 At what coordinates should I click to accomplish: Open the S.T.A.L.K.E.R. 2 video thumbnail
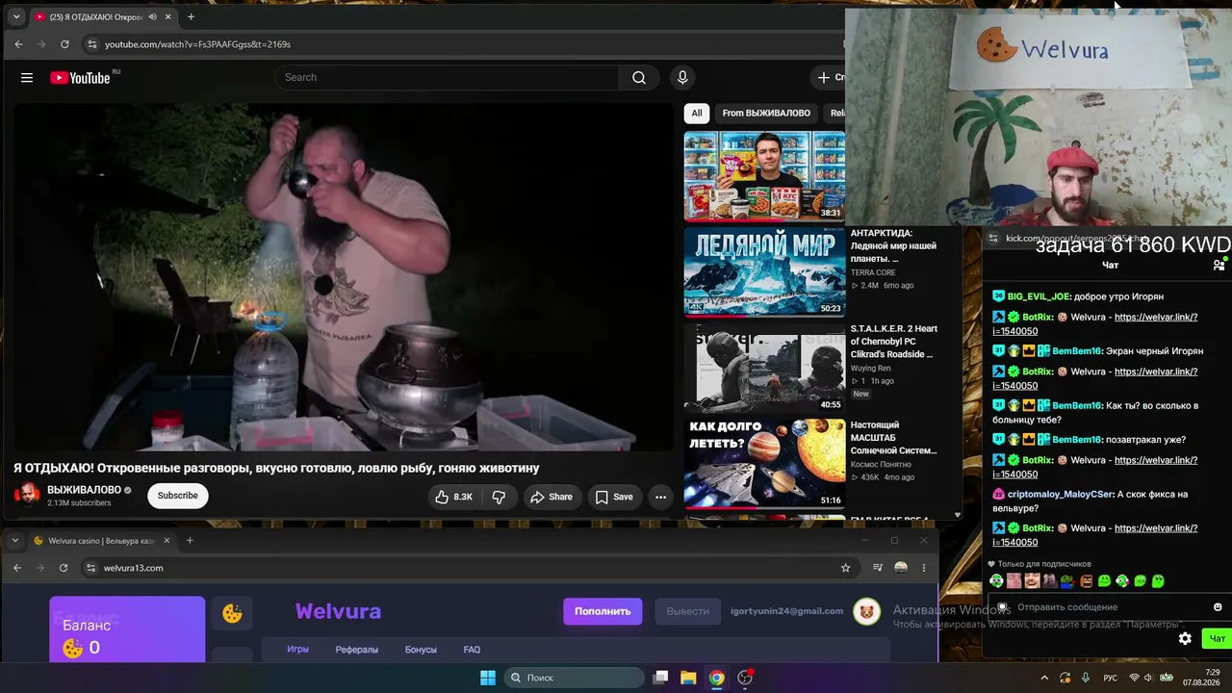pyautogui.click(x=764, y=368)
